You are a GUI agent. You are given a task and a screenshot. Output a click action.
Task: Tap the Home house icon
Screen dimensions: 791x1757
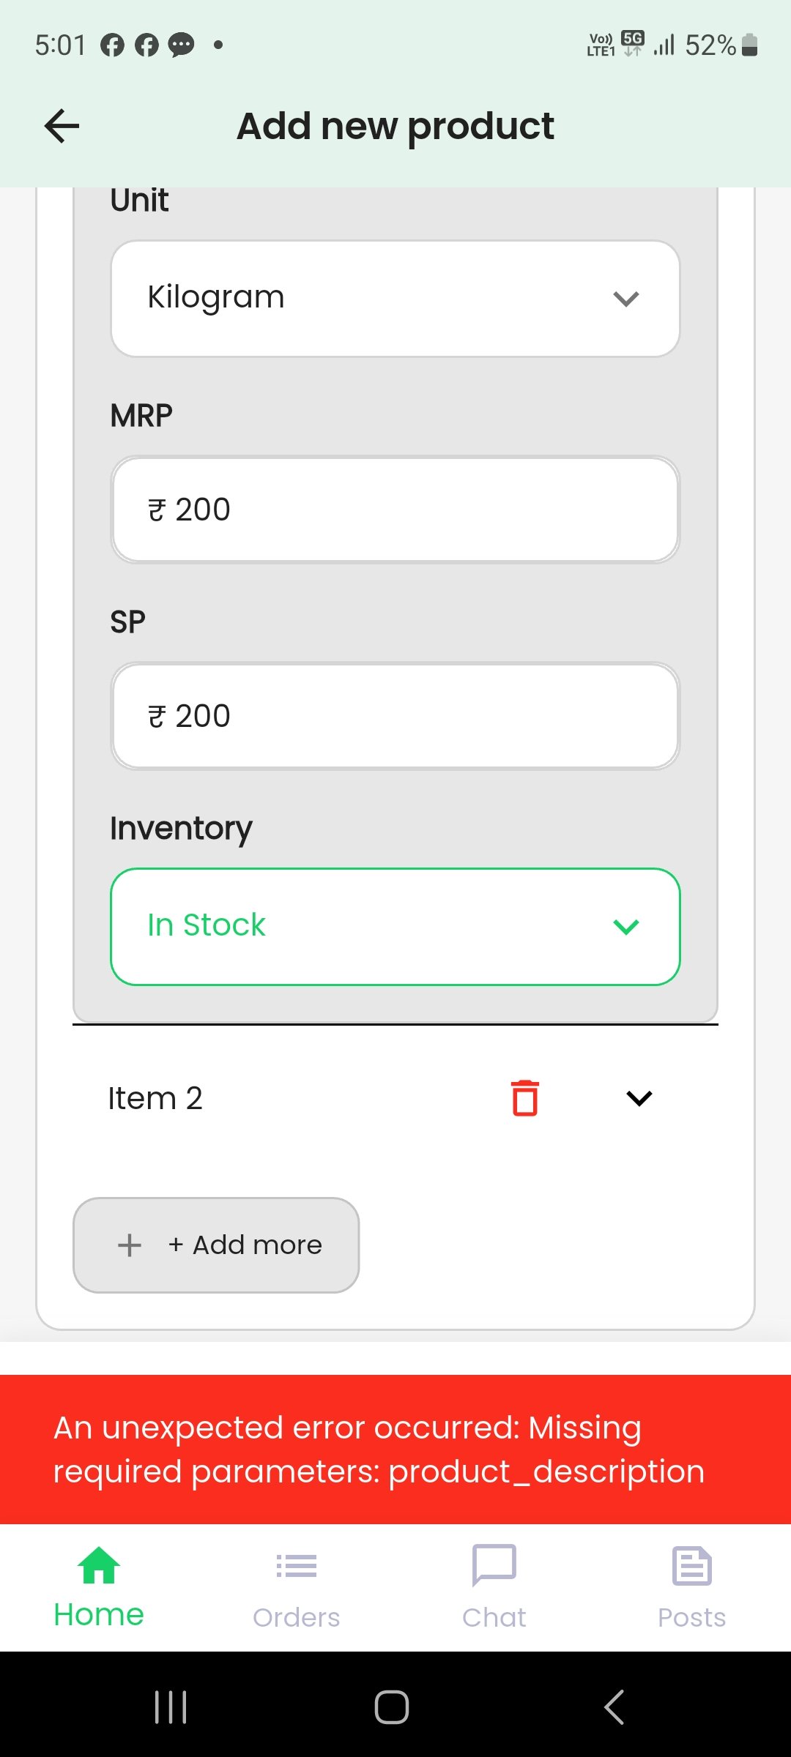99,1565
